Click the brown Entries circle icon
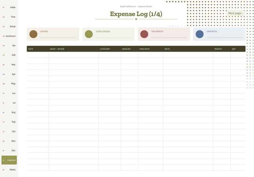This screenshot has height=177, width=254. click(33, 34)
